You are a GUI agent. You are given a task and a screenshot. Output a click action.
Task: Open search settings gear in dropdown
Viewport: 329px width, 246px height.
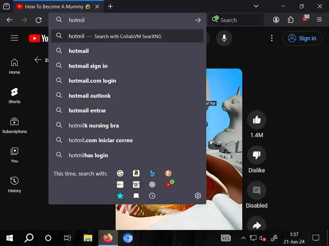tap(198, 196)
